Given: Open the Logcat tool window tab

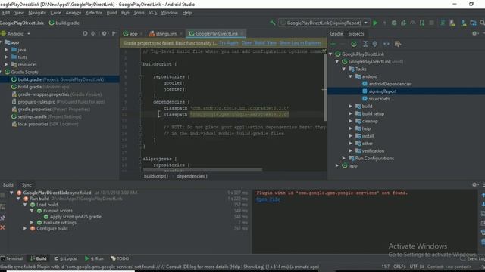Looking at the screenshot, I should pos(66,258).
